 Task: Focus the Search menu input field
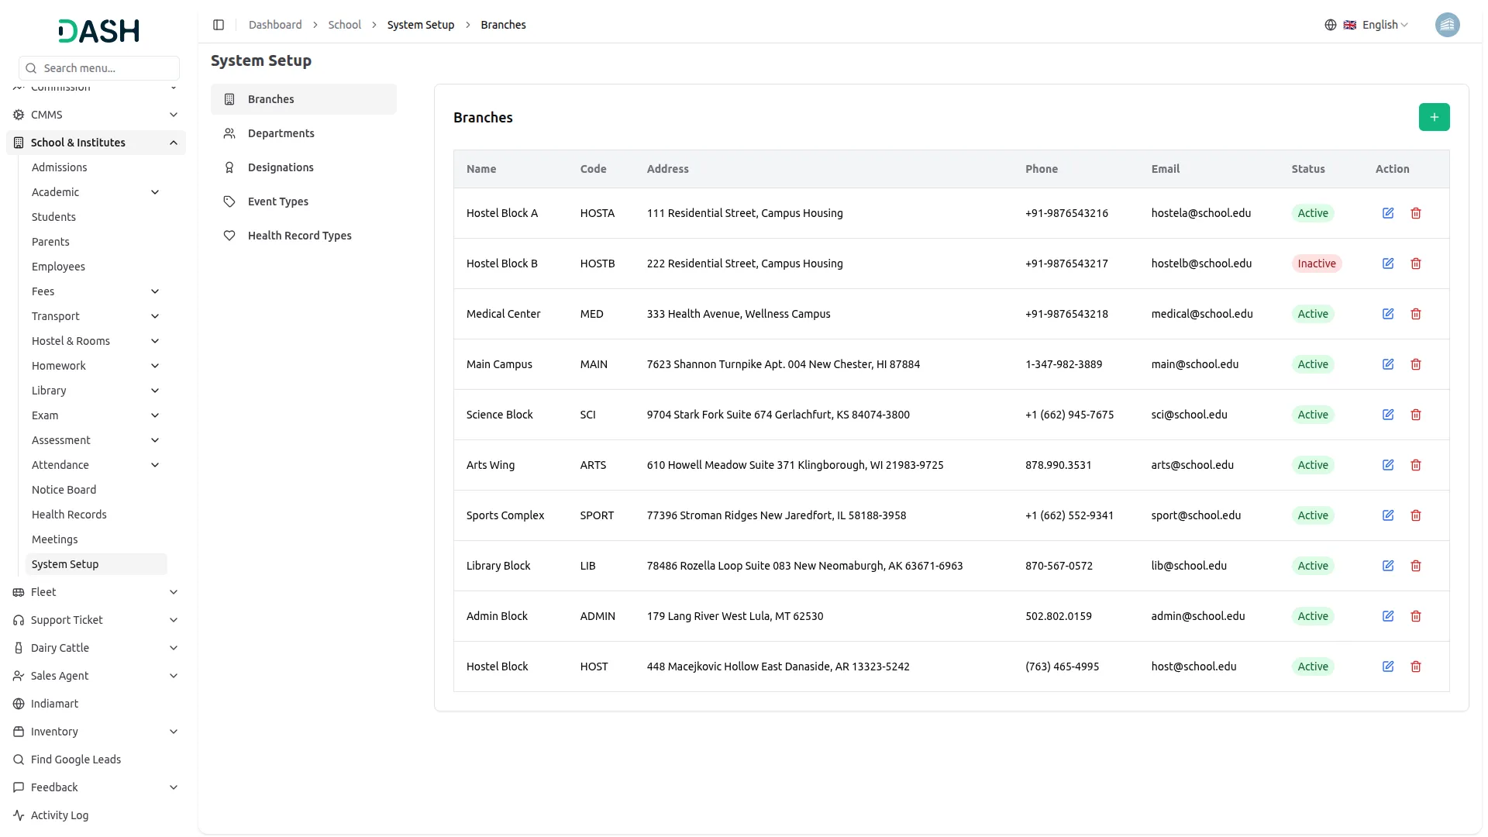[108, 68]
